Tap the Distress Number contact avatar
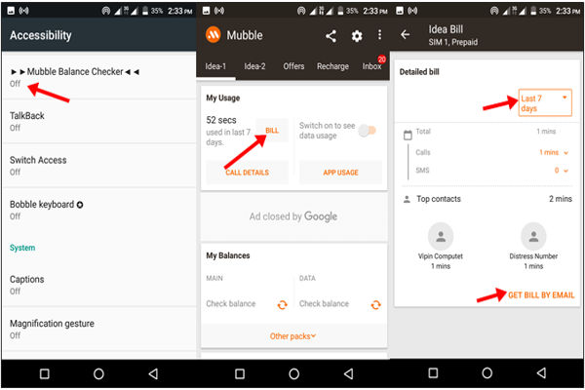Viewport: 585px width, 390px height. click(x=533, y=236)
